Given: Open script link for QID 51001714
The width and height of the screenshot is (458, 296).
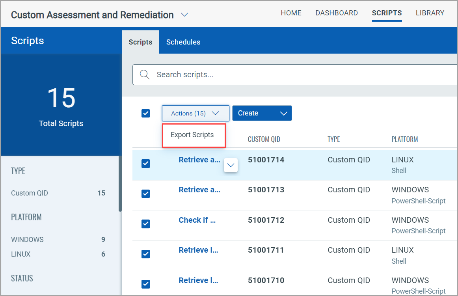Looking at the screenshot, I should [199, 160].
